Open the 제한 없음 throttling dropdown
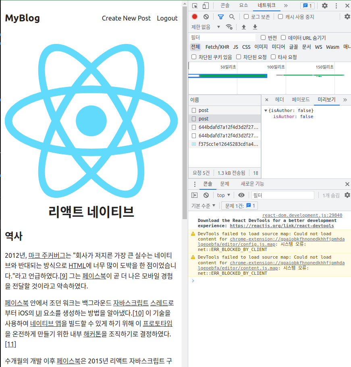 [206, 27]
